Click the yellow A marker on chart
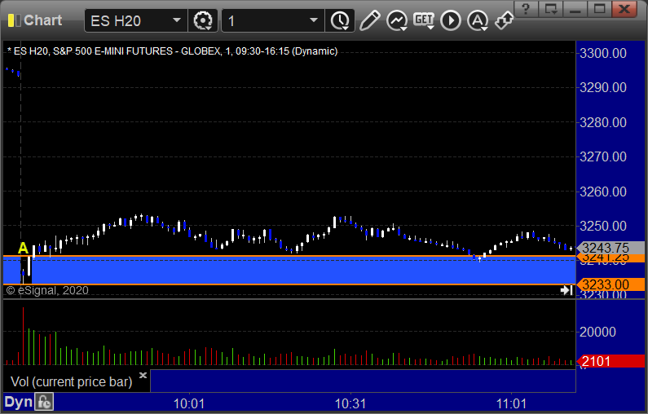Viewport: 648px width, 414px height. pyautogui.click(x=23, y=248)
